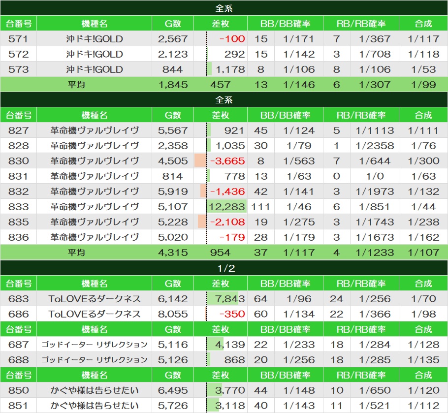Click かぐや様は告らせたい name in row 850
This screenshot has width=448, height=413.
coord(95,390)
